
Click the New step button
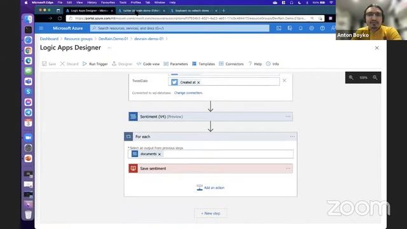(x=210, y=213)
